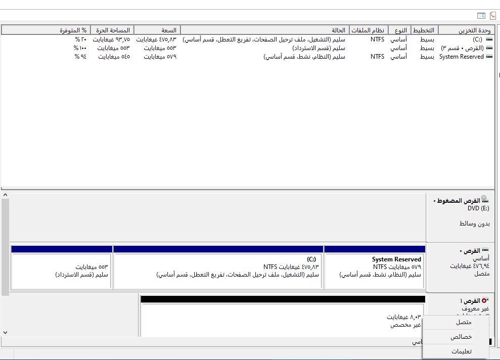
Task: Select the 'القرص ١' unknown disk label
Action: click(470, 301)
